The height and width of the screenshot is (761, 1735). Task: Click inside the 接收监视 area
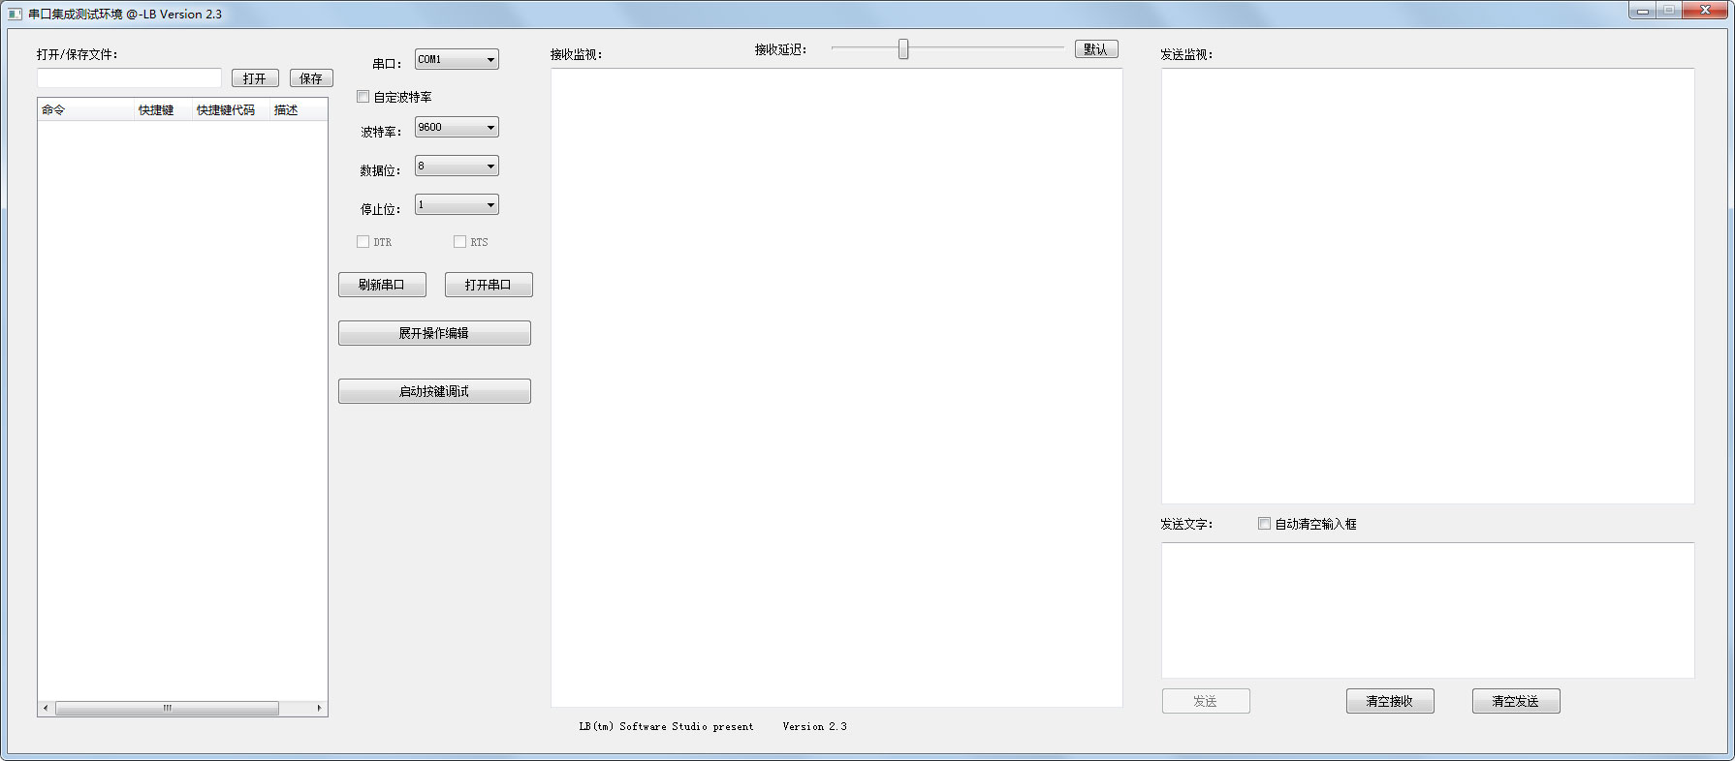coord(836,387)
